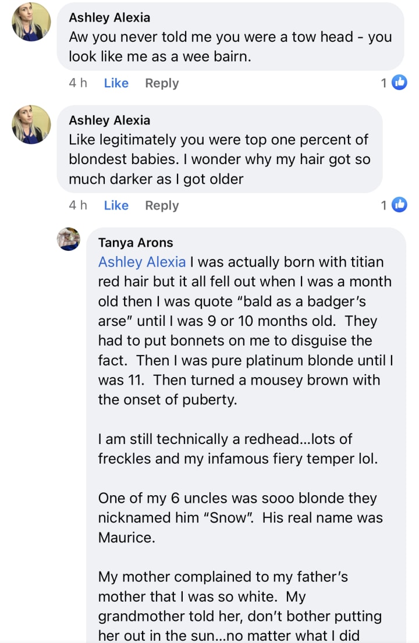Open Tanya Arons' profile picture
Screen dimensions: 419x643
click(x=69, y=239)
